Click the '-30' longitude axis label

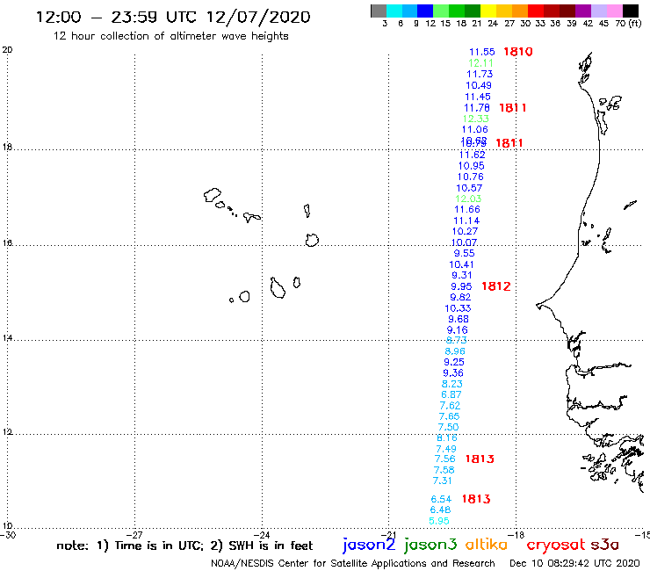(8, 535)
